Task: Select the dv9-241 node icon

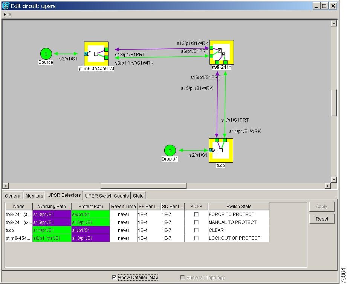Action: [x=222, y=52]
